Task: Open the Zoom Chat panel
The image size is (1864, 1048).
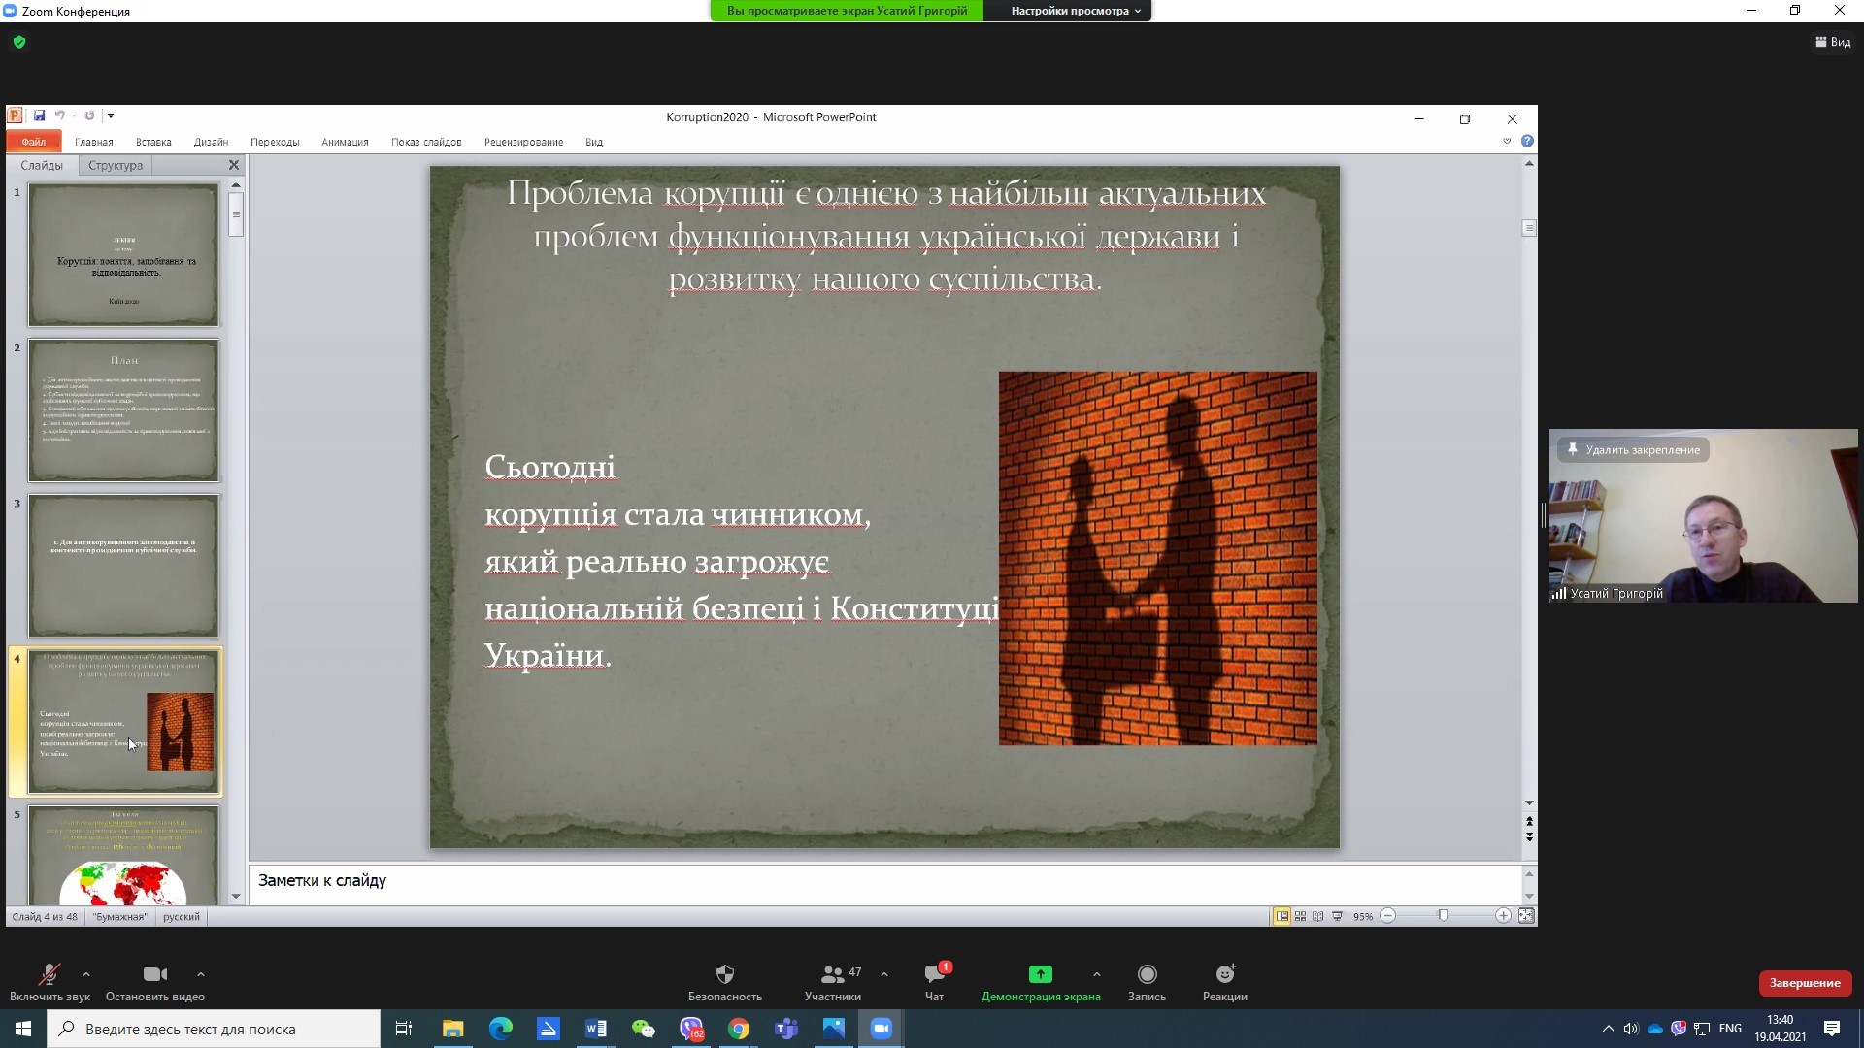Action: tap(934, 975)
